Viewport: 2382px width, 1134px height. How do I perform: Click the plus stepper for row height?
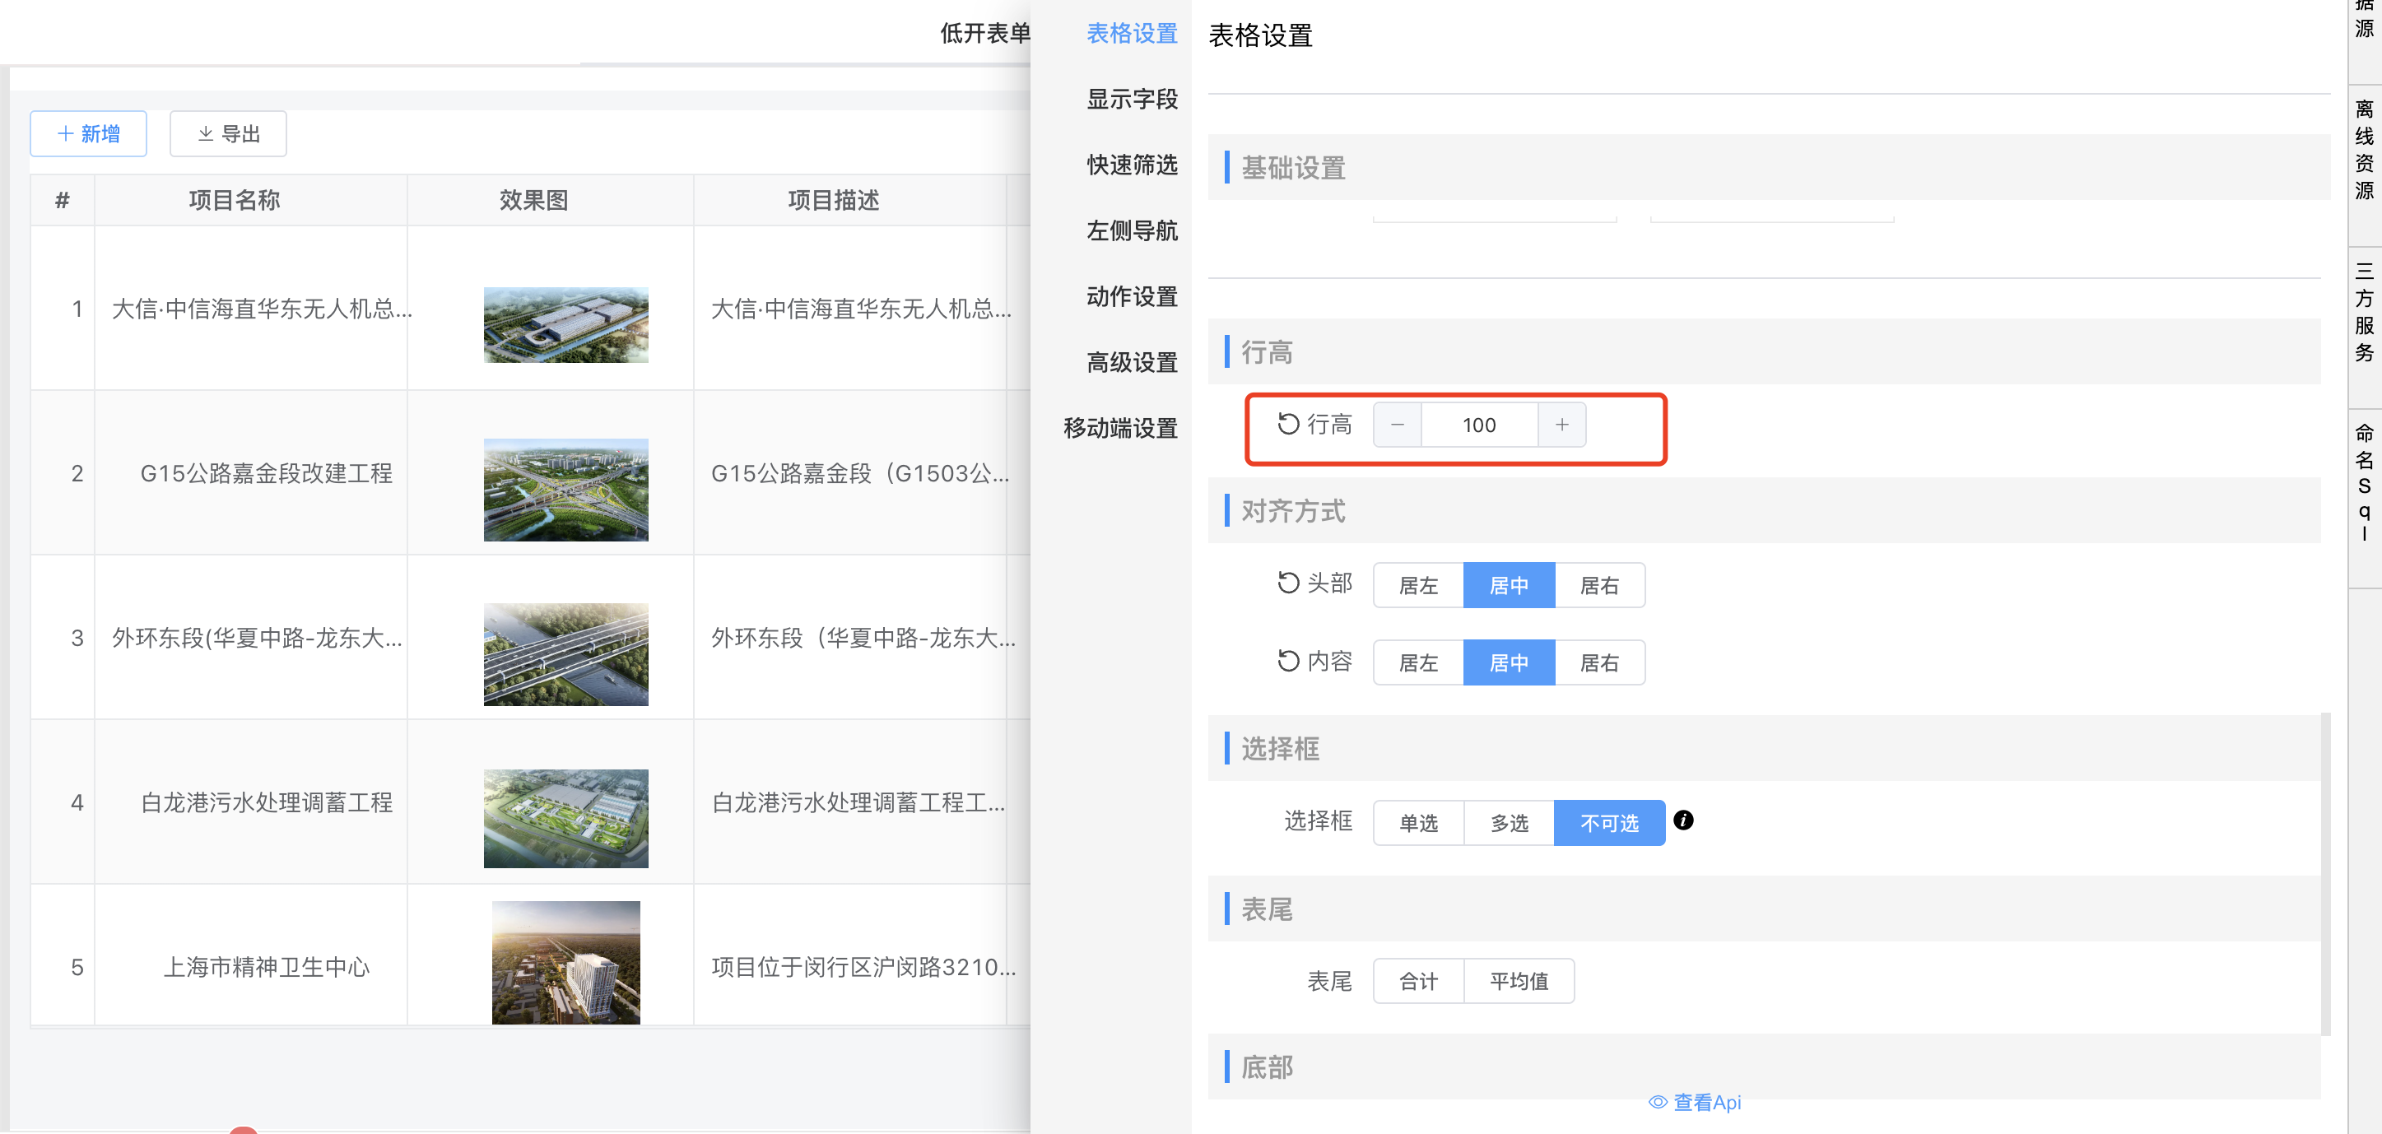pos(1562,425)
